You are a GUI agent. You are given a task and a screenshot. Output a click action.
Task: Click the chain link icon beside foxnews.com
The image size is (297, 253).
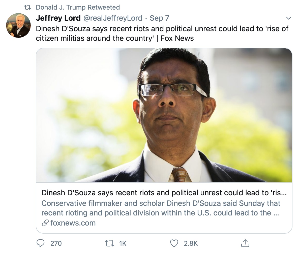point(45,223)
